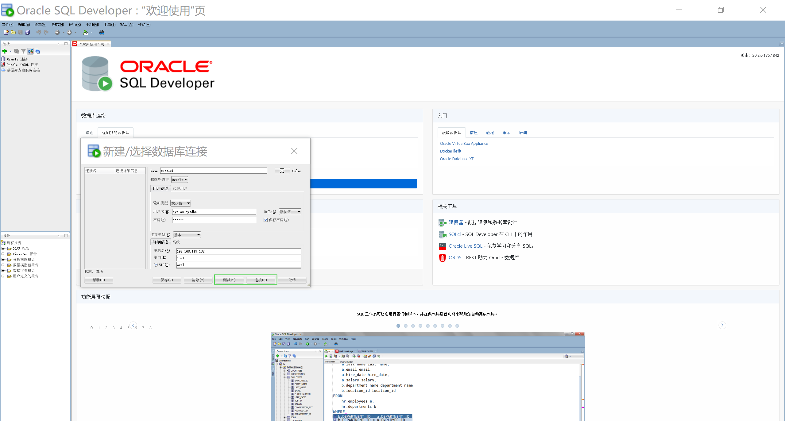
Task: Click the Refresh icon in the 连接 panel
Action: point(17,51)
